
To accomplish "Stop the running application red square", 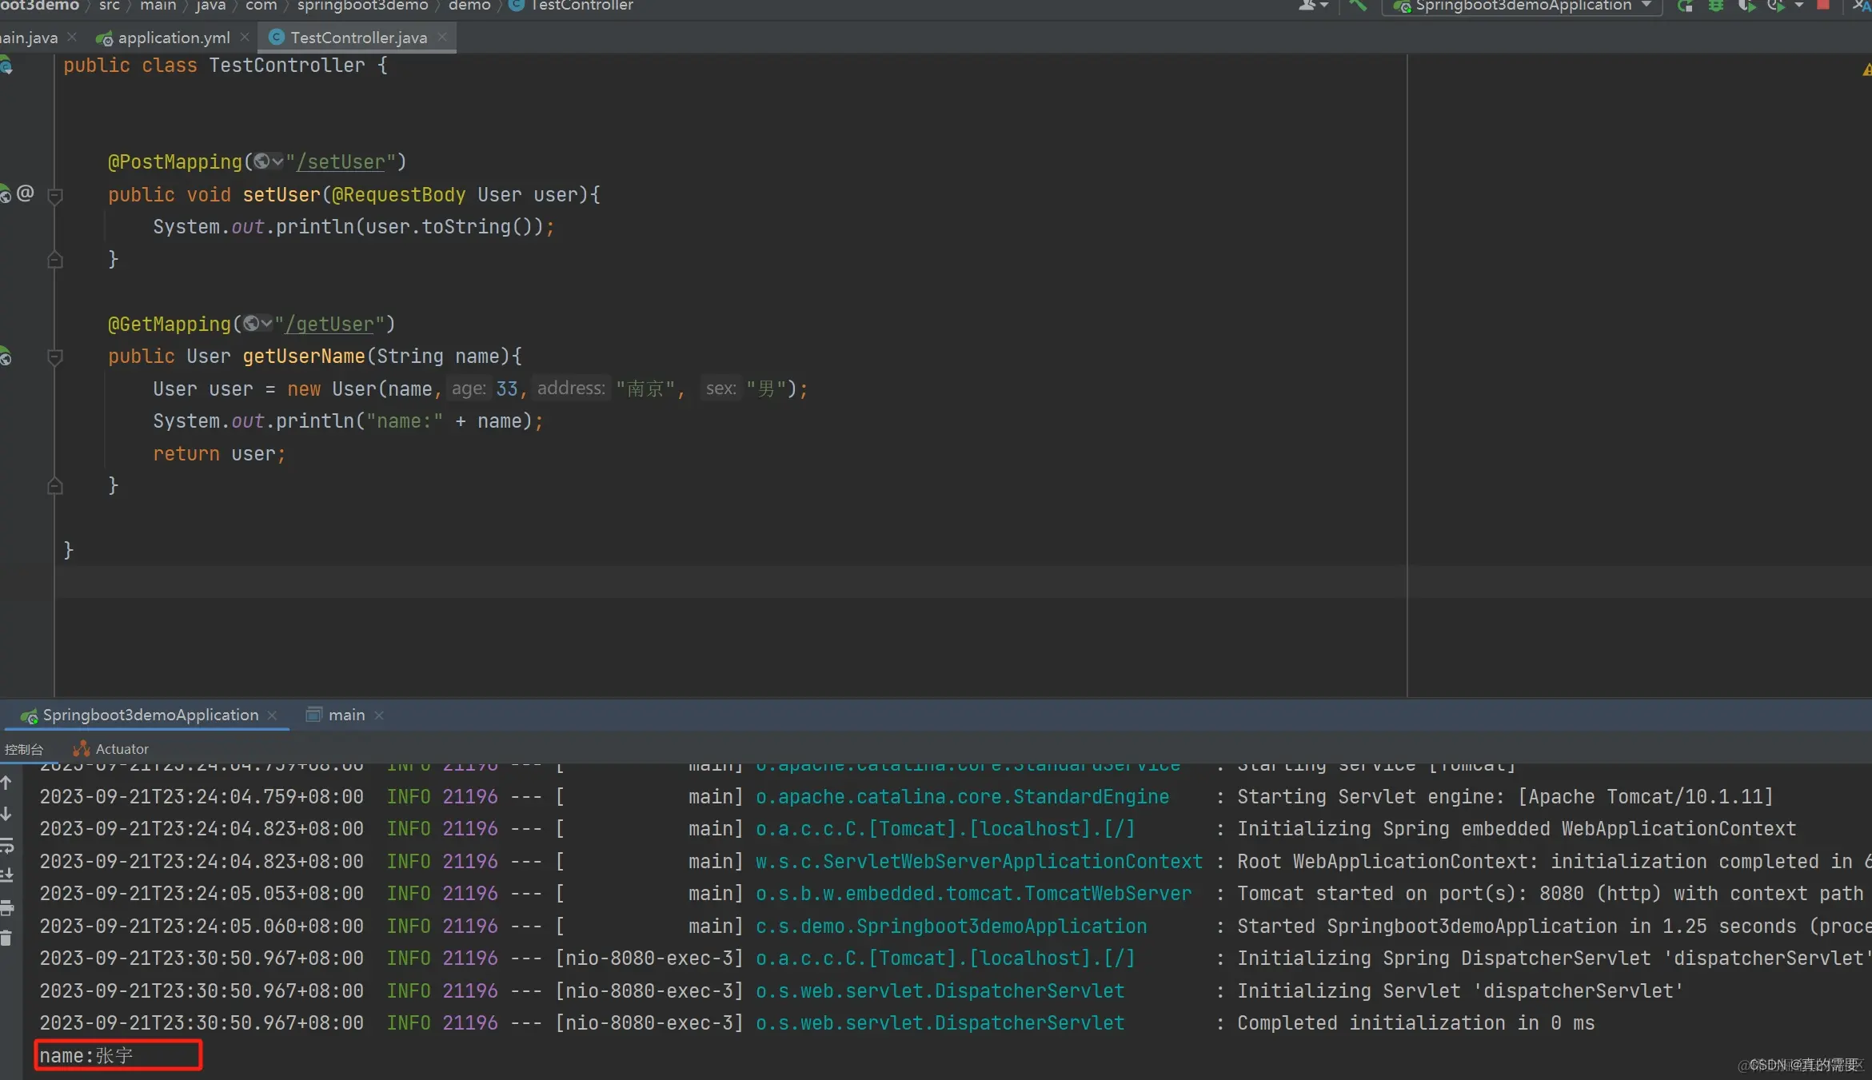I will tap(1822, 6).
